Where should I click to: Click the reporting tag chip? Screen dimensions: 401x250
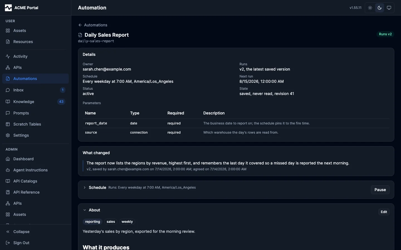[92, 222]
